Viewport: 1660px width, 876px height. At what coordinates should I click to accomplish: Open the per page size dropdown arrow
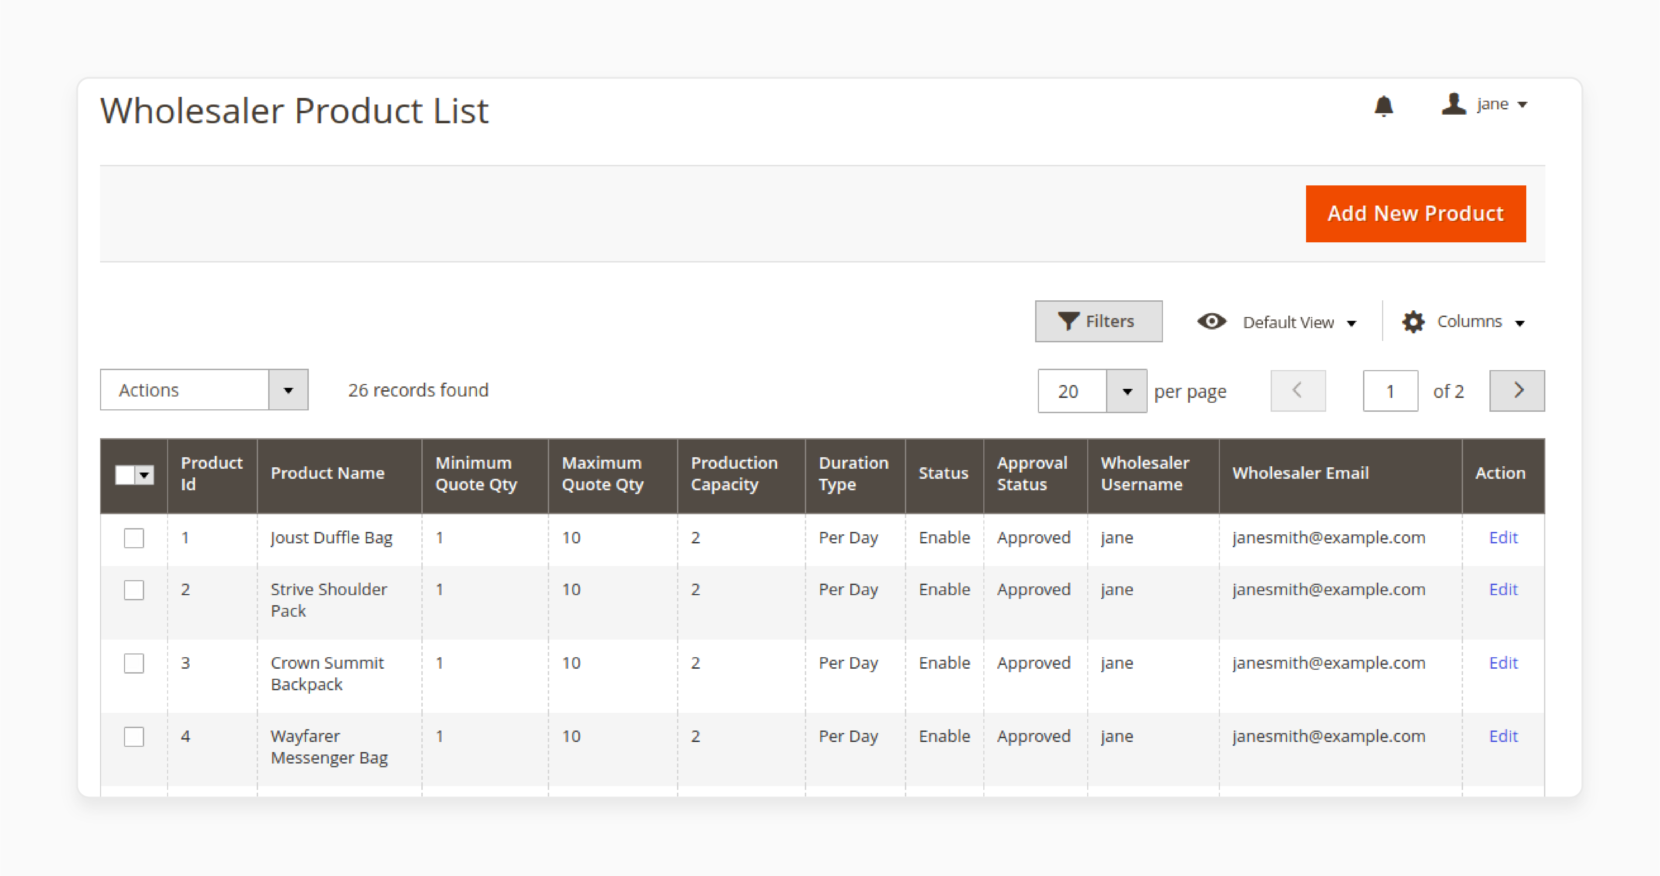click(x=1126, y=391)
